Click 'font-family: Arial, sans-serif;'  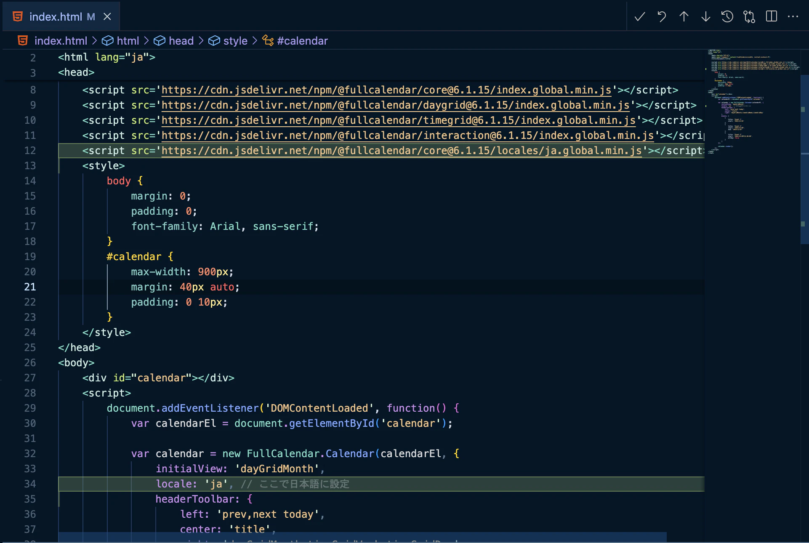pyautogui.click(x=225, y=226)
